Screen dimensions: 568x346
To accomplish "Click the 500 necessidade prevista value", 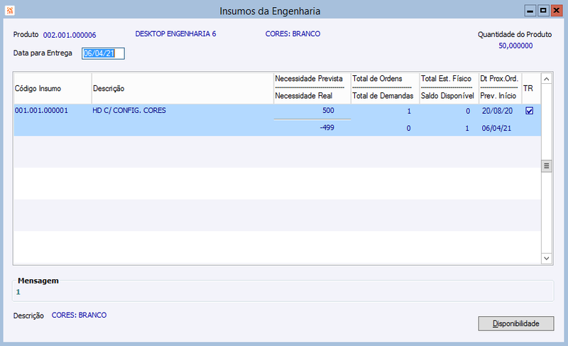I will [328, 111].
